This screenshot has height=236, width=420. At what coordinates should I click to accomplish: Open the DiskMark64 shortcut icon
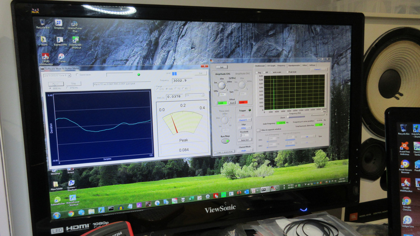(76, 43)
